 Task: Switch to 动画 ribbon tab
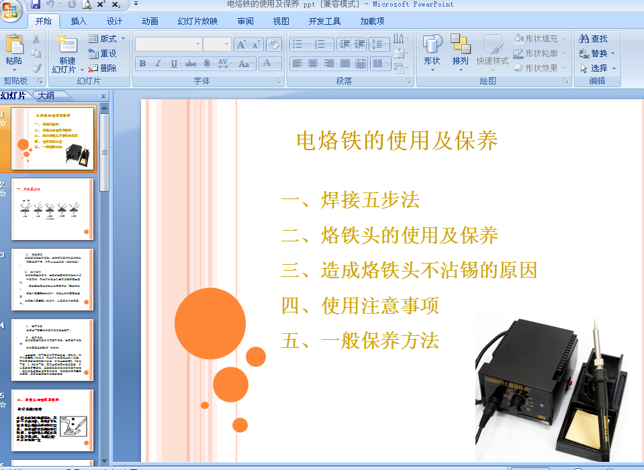click(150, 21)
